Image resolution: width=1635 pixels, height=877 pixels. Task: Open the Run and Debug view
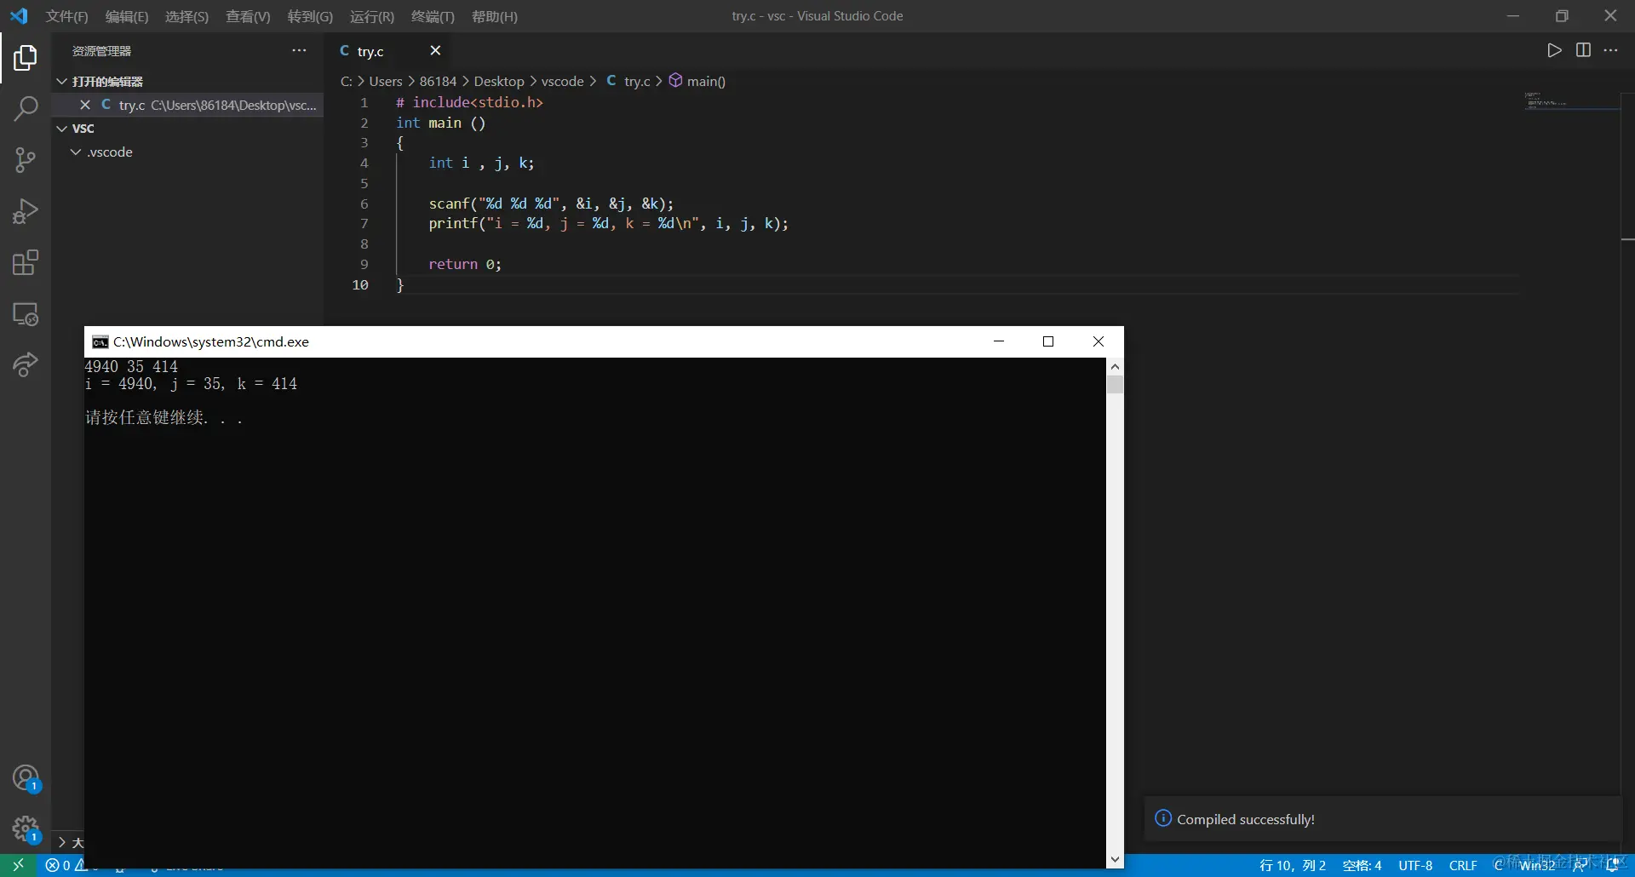coord(26,211)
